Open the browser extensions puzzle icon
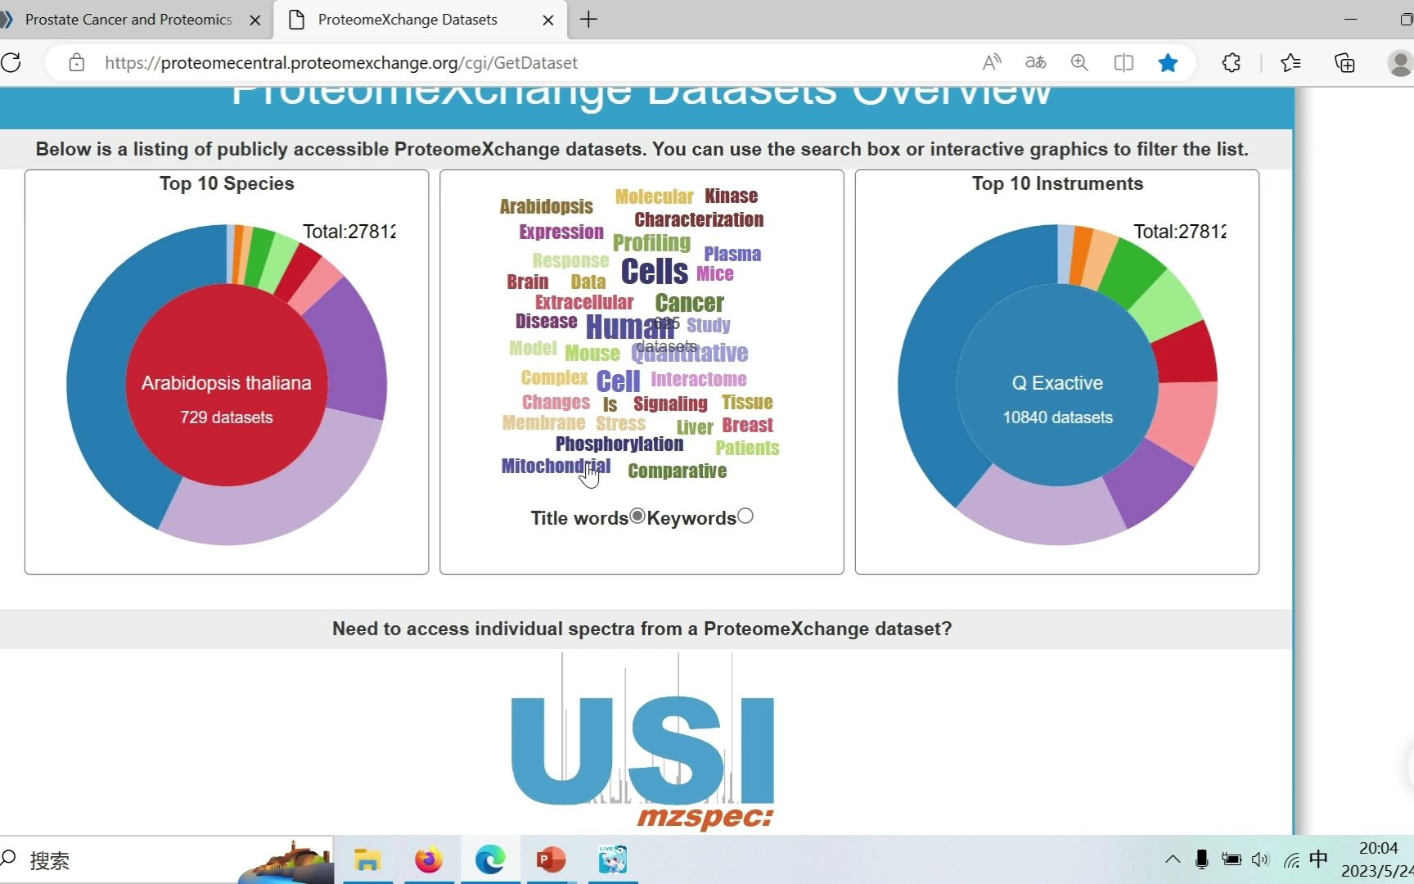Viewport: 1414px width, 884px height. [1231, 62]
